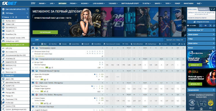
Task: Click the Cybersport gamepad icon in the sidebar
Action: tap(3, 41)
